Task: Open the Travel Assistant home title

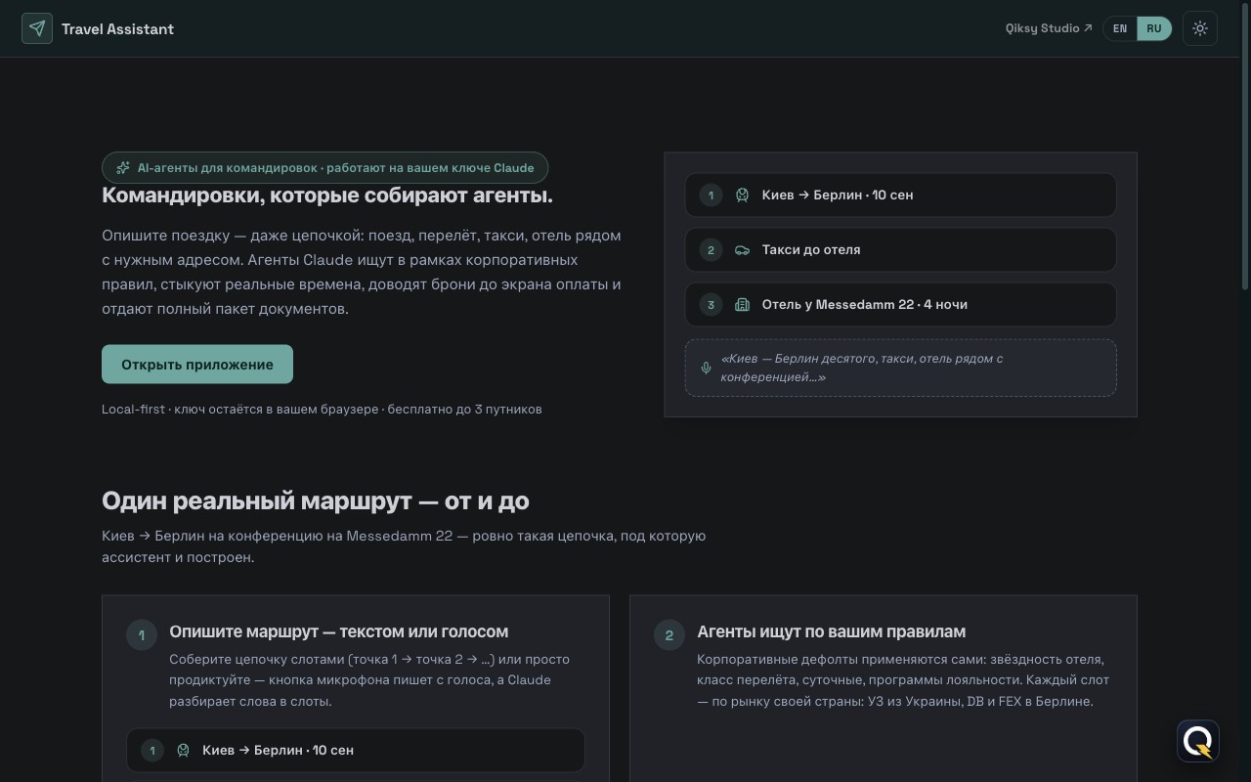Action: (117, 28)
